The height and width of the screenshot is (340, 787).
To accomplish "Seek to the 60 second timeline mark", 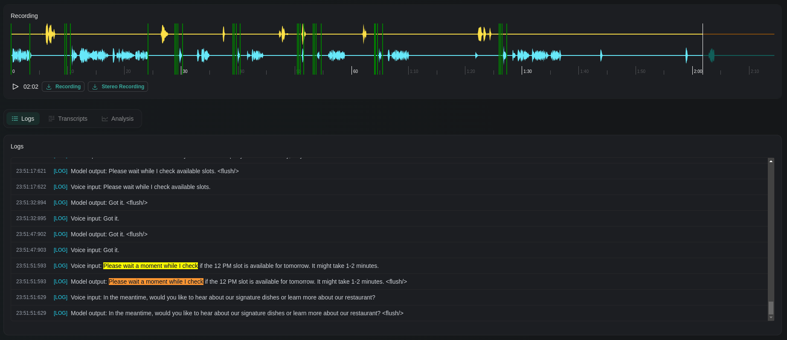I will (355, 71).
